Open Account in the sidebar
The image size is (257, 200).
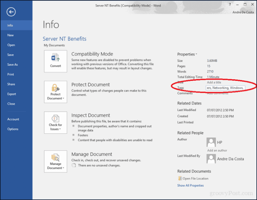point(16,119)
